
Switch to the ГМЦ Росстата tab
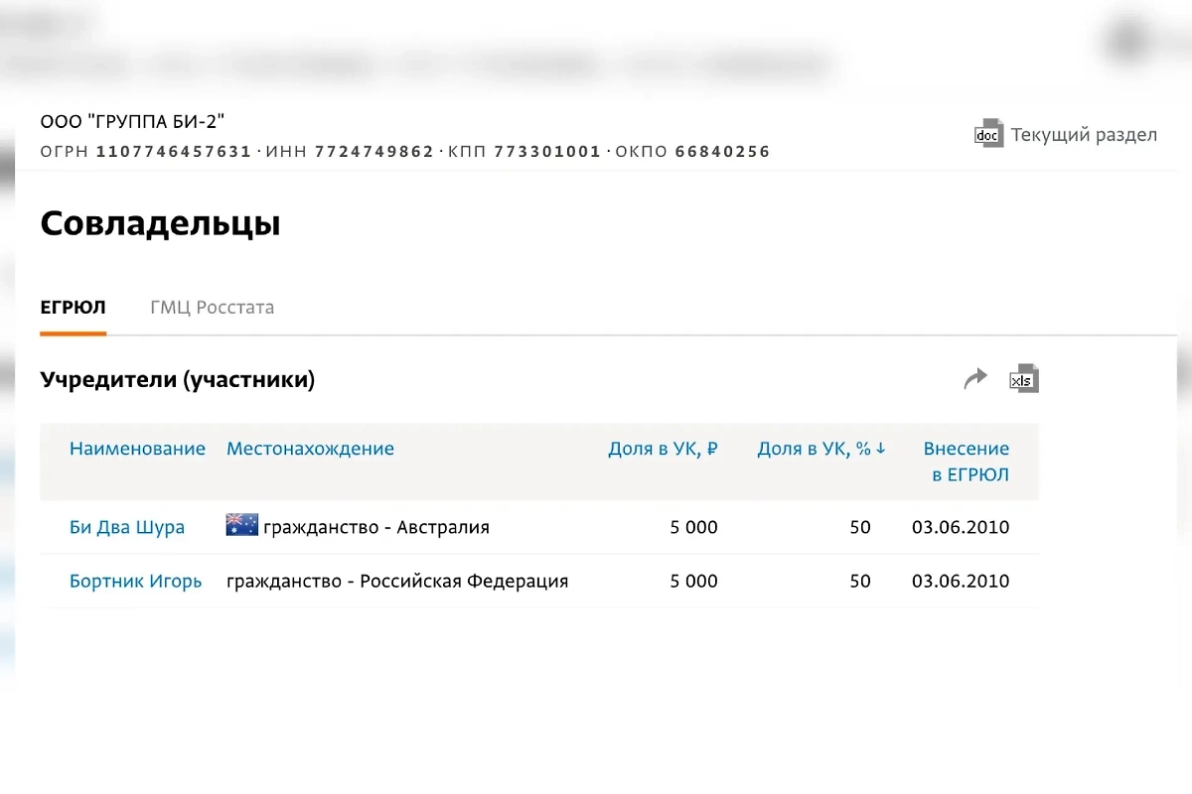click(x=212, y=307)
